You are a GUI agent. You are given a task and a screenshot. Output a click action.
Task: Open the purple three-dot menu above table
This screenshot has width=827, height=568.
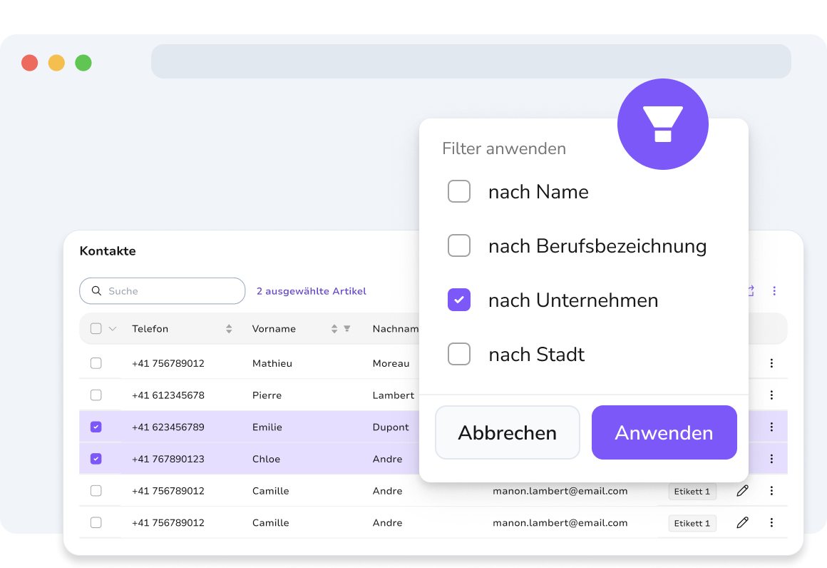pos(774,291)
